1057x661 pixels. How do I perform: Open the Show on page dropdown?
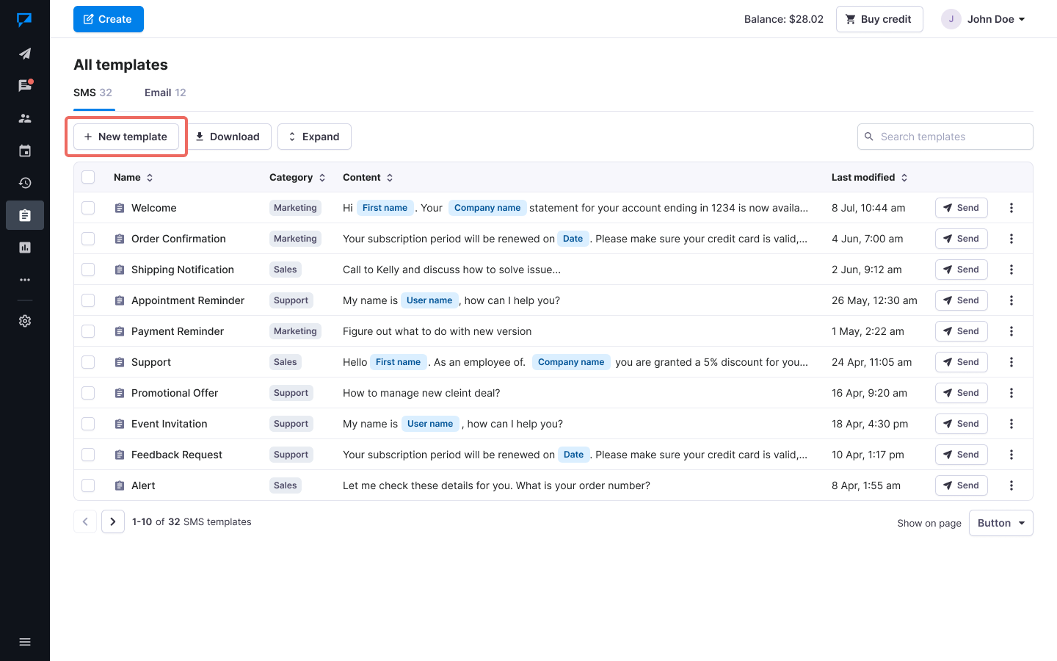1000,523
